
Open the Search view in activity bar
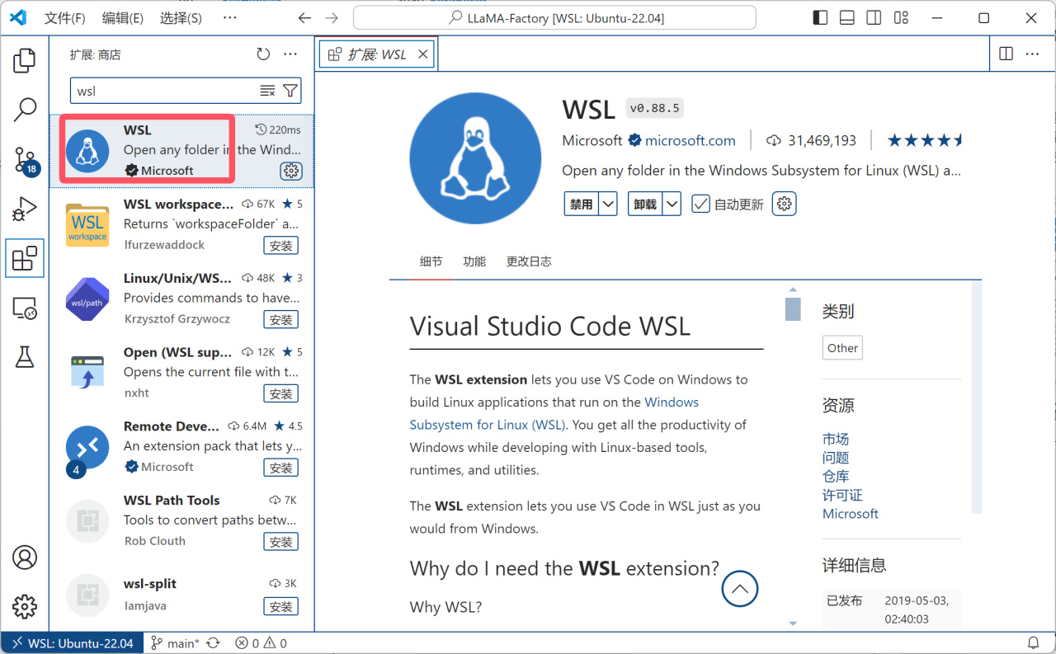tap(25, 109)
